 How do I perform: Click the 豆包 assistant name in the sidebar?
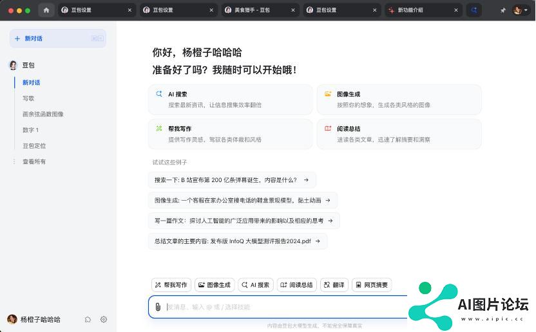pos(28,65)
